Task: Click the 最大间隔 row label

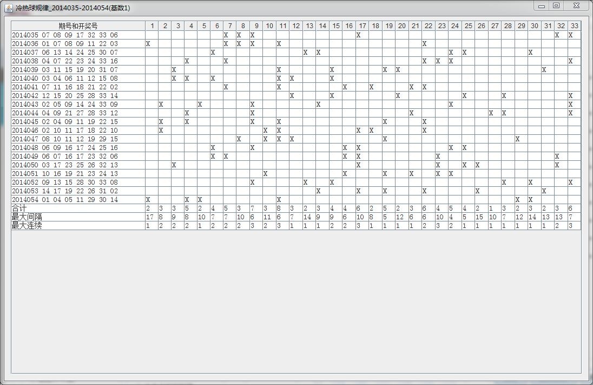Action: coord(27,217)
